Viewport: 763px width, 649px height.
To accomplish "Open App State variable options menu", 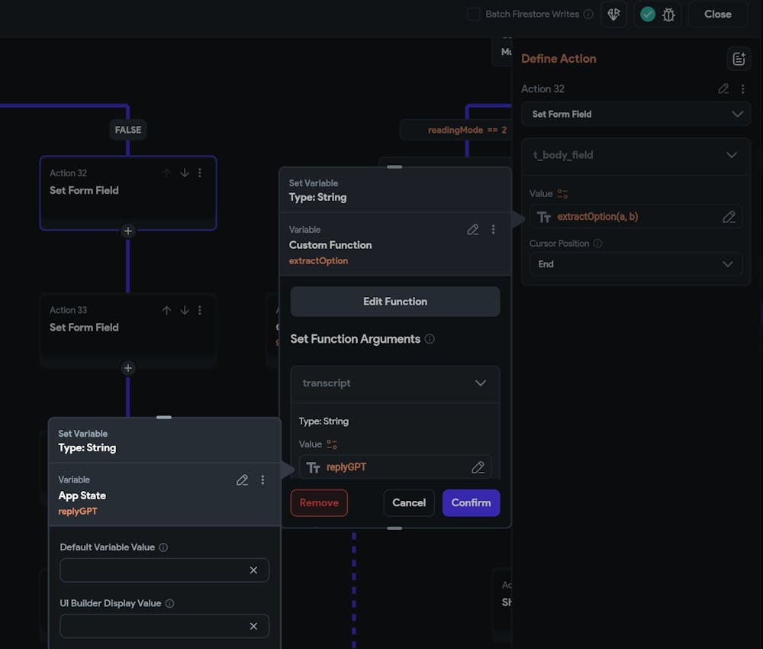I will [x=262, y=480].
